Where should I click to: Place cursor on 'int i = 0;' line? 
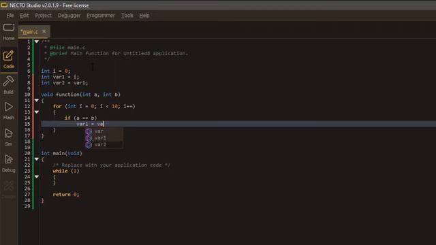[x=56, y=71]
